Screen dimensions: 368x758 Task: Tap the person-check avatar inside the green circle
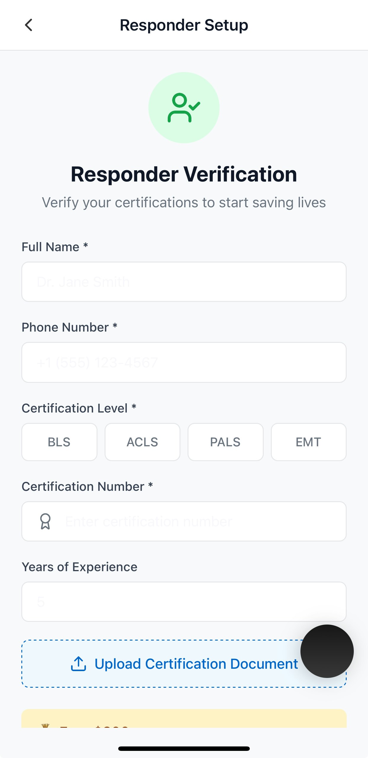[x=184, y=107]
